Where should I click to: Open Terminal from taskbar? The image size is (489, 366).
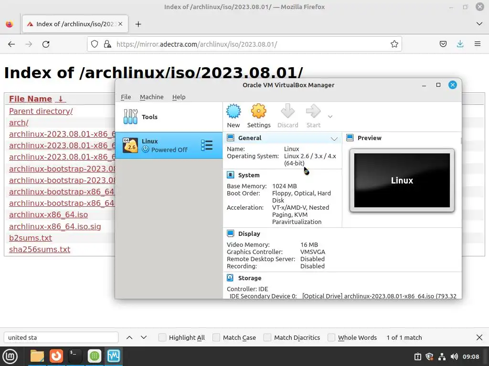pyautogui.click(x=75, y=356)
